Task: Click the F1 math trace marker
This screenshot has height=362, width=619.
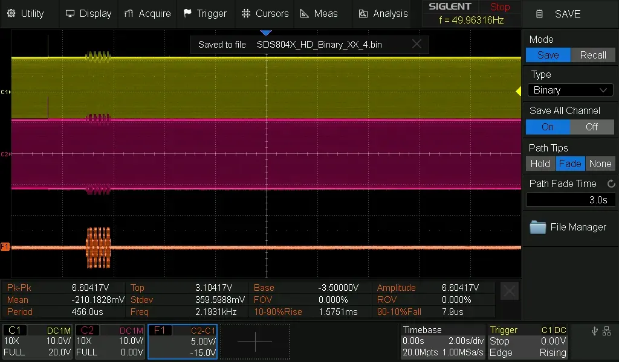Action: pyautogui.click(x=5, y=246)
